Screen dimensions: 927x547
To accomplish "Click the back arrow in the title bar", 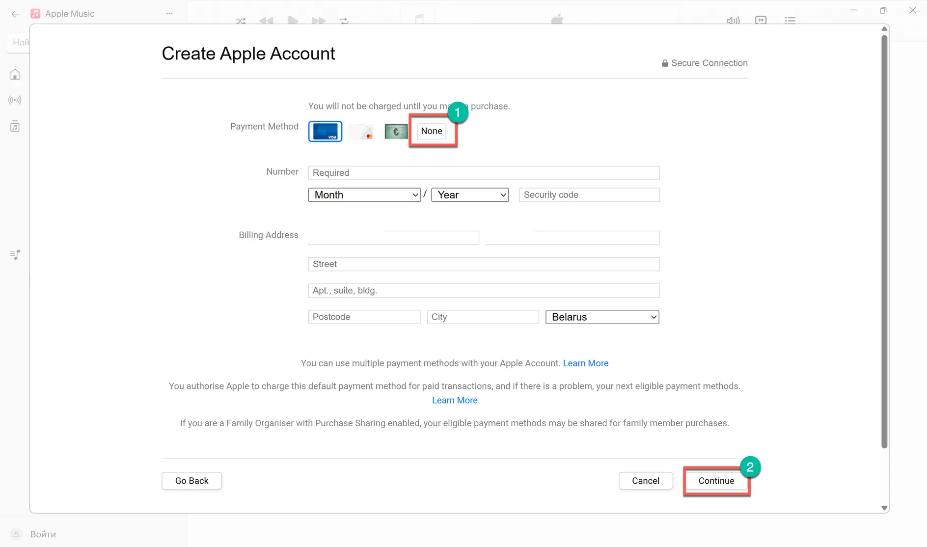I will pos(15,14).
